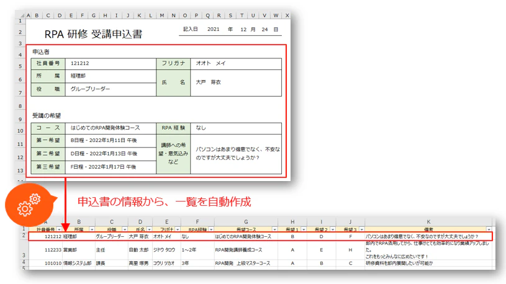Click list cell 主任
This screenshot has height=284, width=506.
point(101,250)
